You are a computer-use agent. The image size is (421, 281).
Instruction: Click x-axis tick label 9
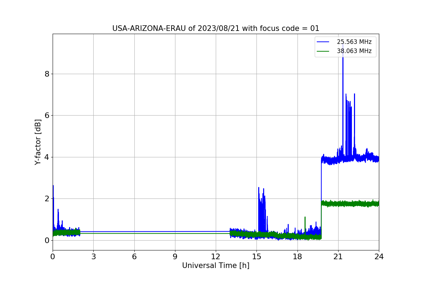click(175, 256)
